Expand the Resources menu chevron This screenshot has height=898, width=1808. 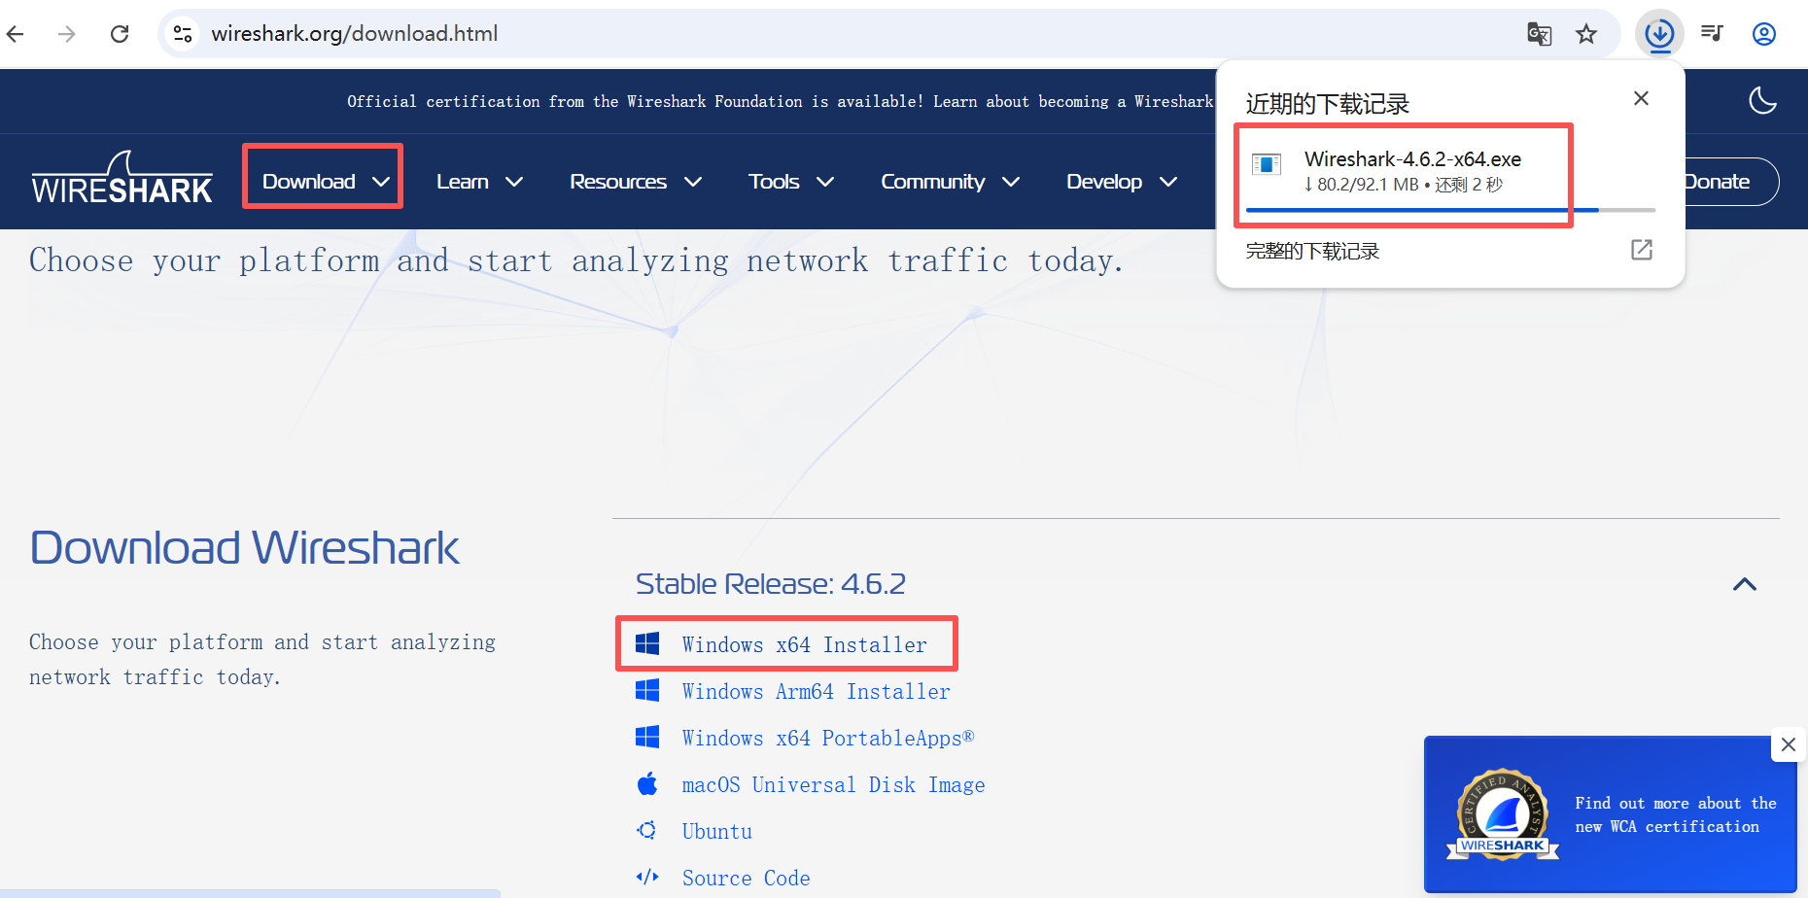coord(693,182)
